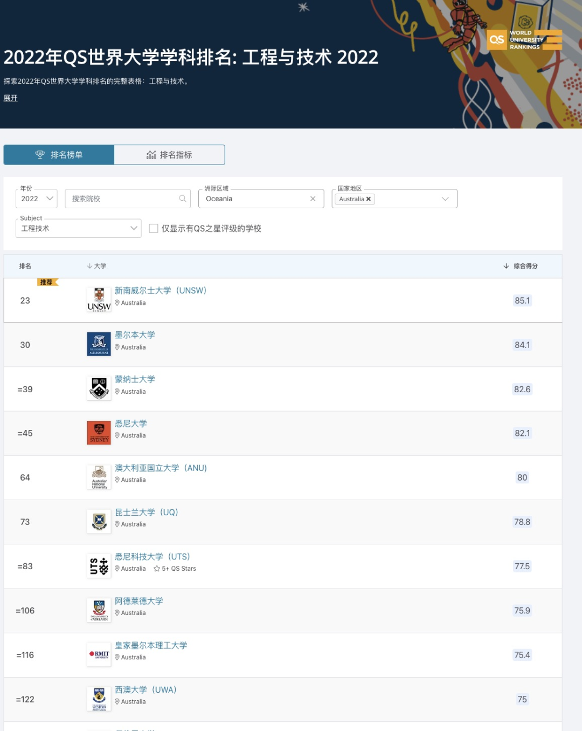Click the RMIT University logo
Image resolution: width=582 pixels, height=731 pixels.
click(99, 654)
